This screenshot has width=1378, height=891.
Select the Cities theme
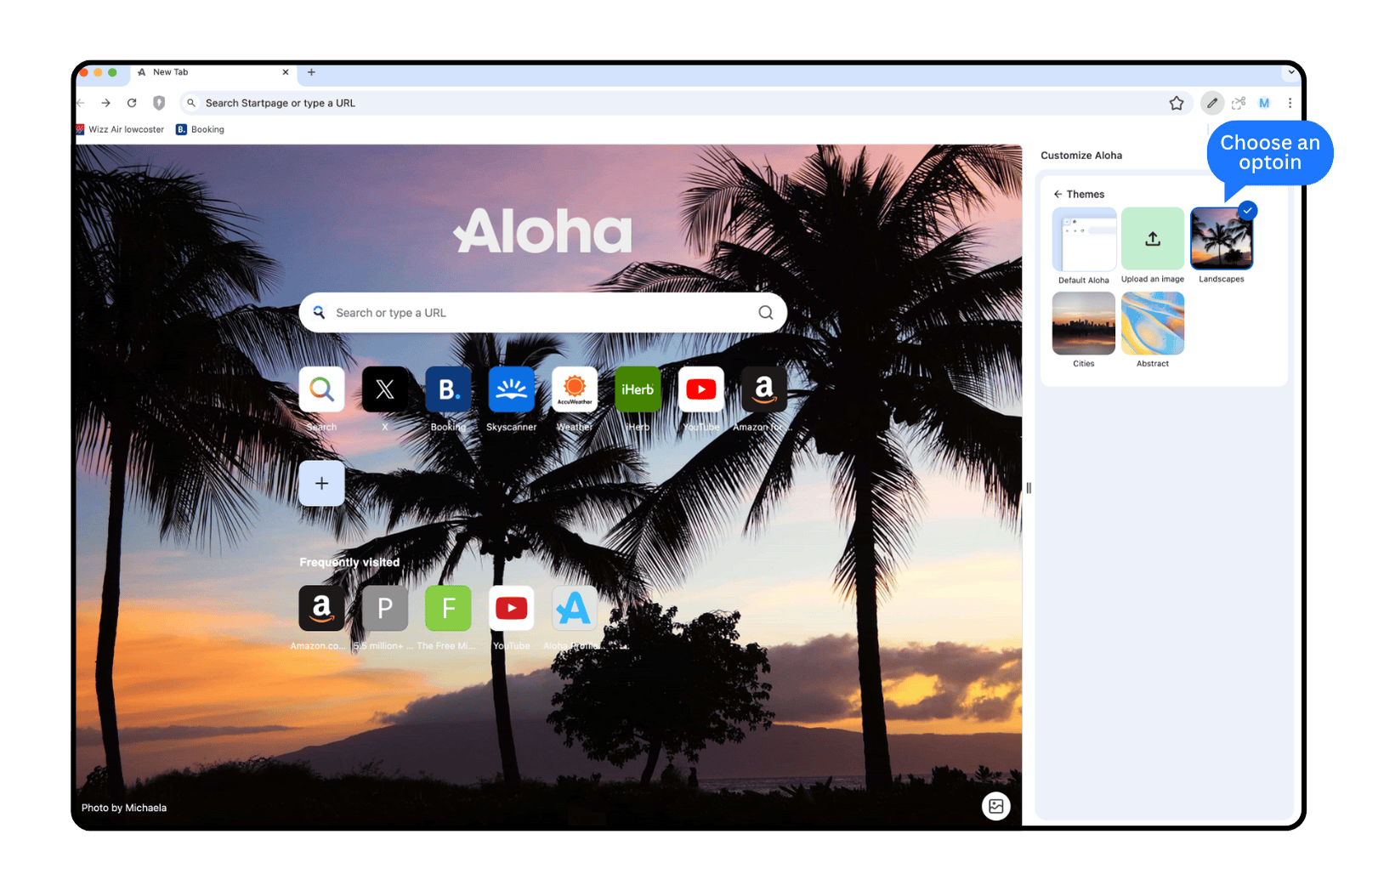1084,323
